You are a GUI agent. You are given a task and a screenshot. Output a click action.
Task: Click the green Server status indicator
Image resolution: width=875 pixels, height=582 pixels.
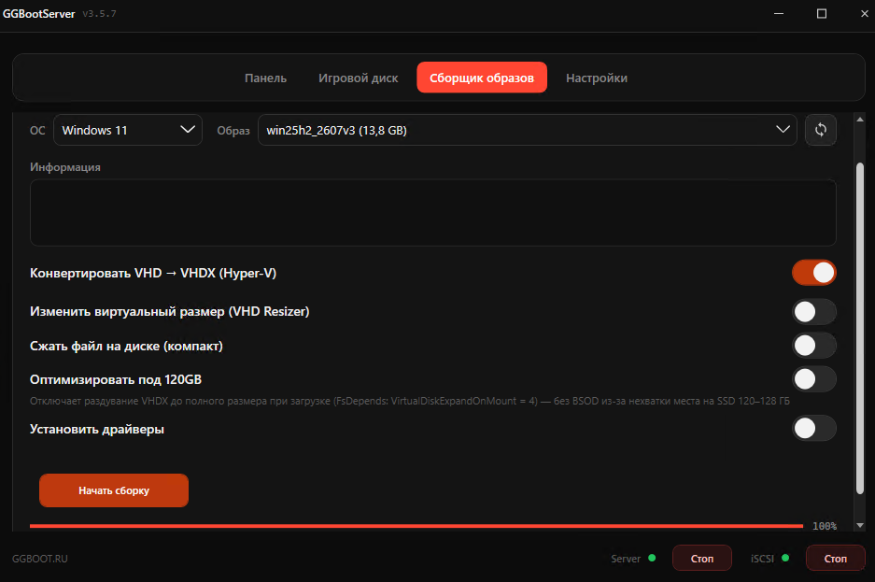652,558
